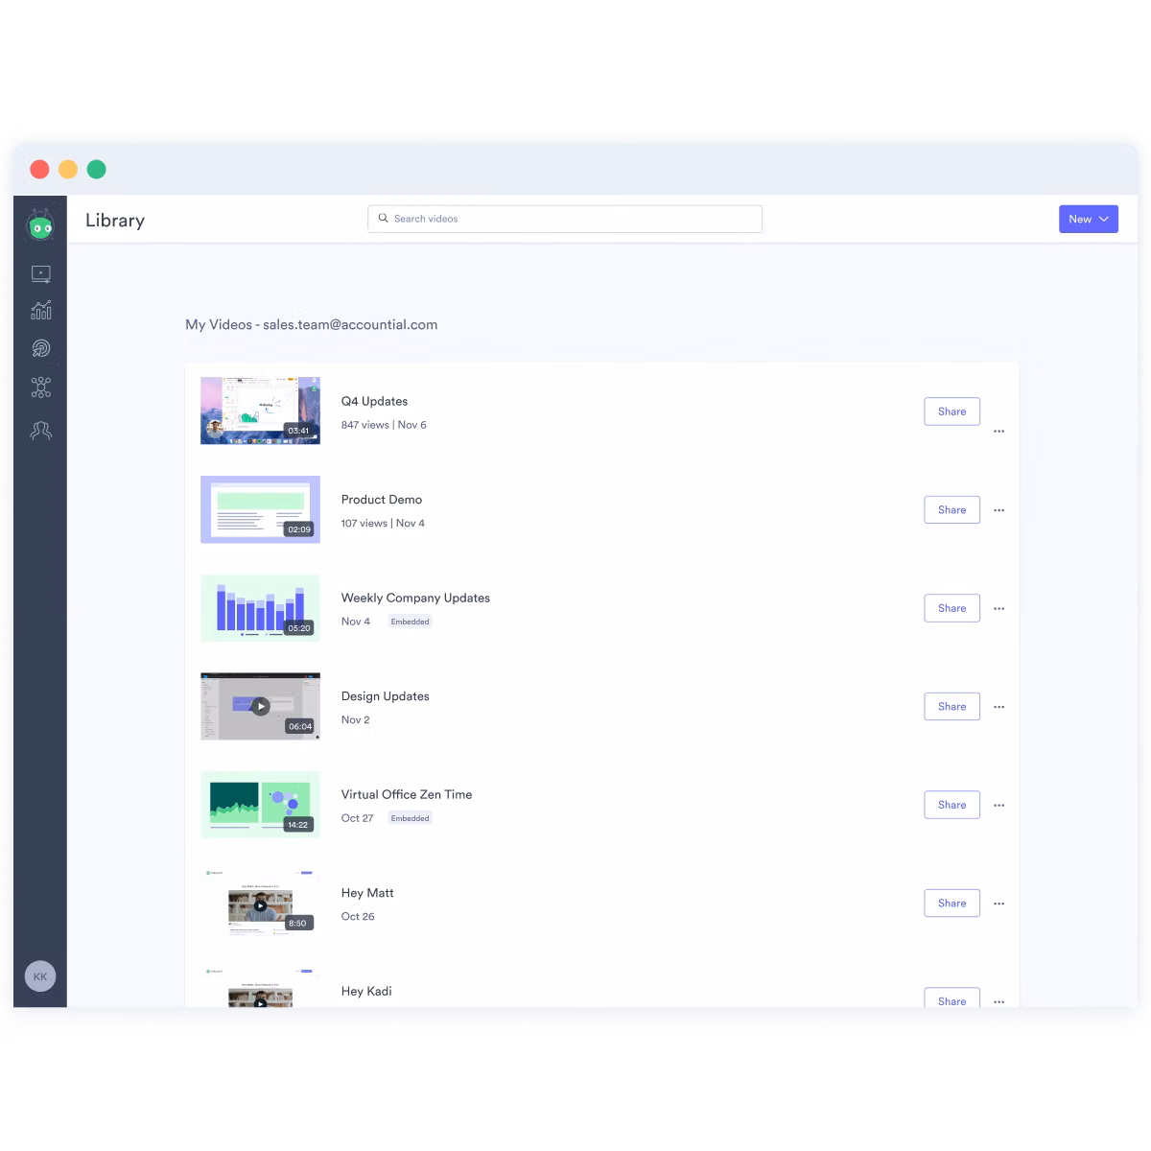1151x1151 pixels.
Task: Open more options for Product Demo
Action: pyautogui.click(x=998, y=510)
